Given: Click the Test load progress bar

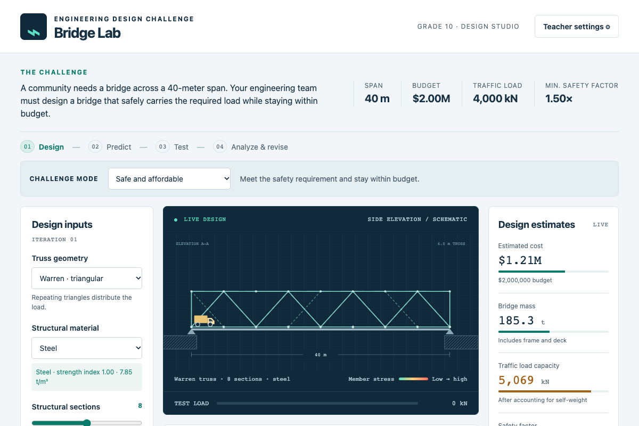Looking at the screenshot, I should [317, 403].
